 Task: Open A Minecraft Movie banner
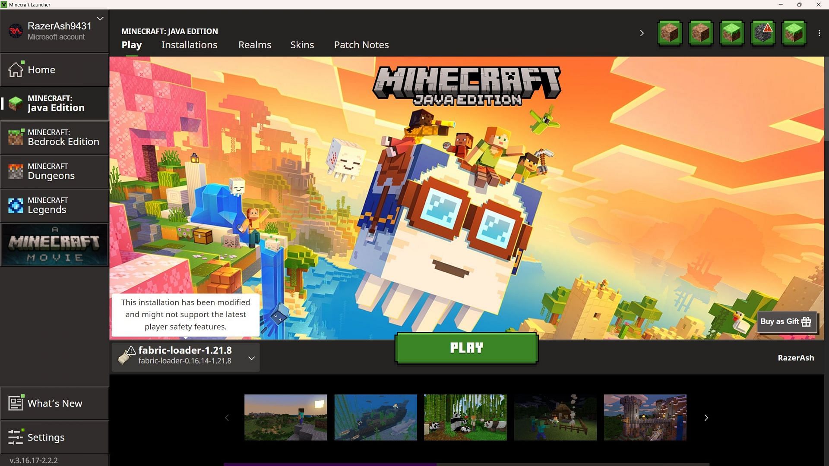pos(54,244)
